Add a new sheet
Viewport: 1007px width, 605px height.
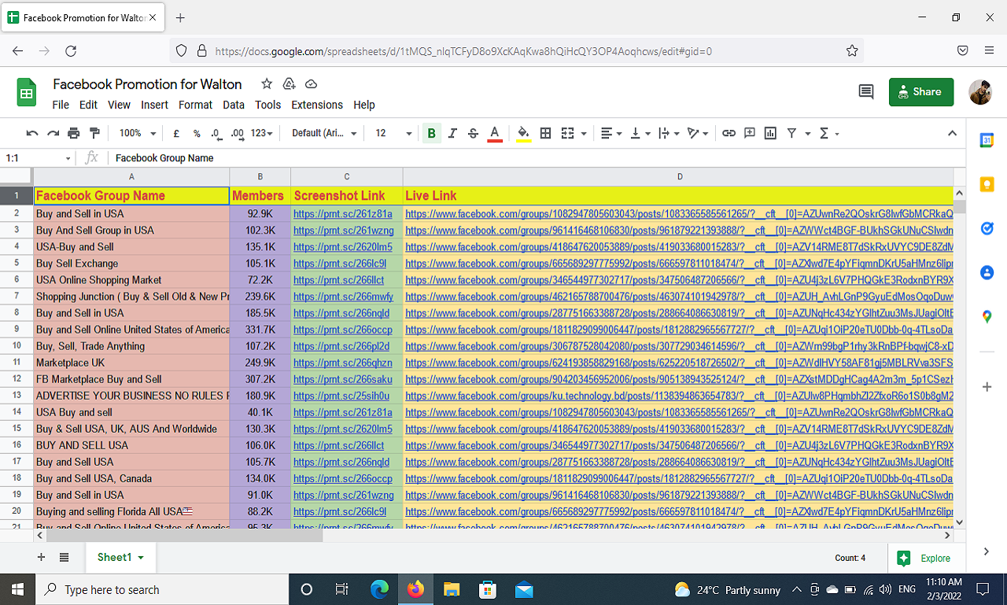coord(41,557)
